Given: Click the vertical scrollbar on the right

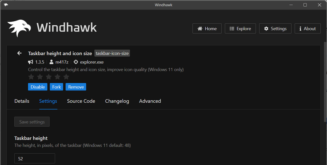Looking at the screenshot, I should point(325,82).
